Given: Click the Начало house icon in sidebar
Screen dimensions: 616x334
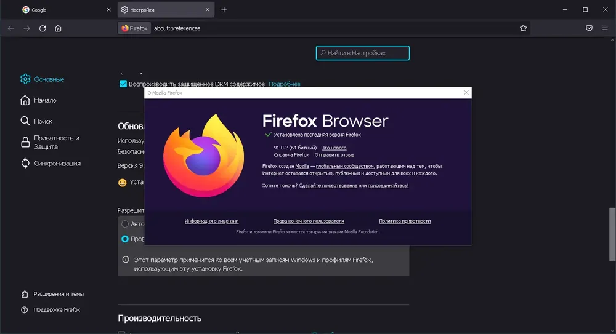Looking at the screenshot, I should (x=25, y=100).
